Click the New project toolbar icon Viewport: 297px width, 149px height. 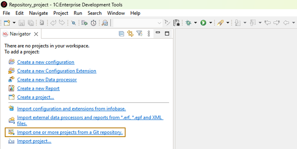coord(7,23)
